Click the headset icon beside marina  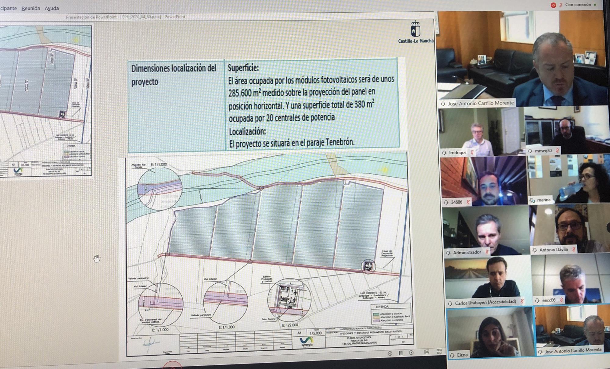(533, 200)
